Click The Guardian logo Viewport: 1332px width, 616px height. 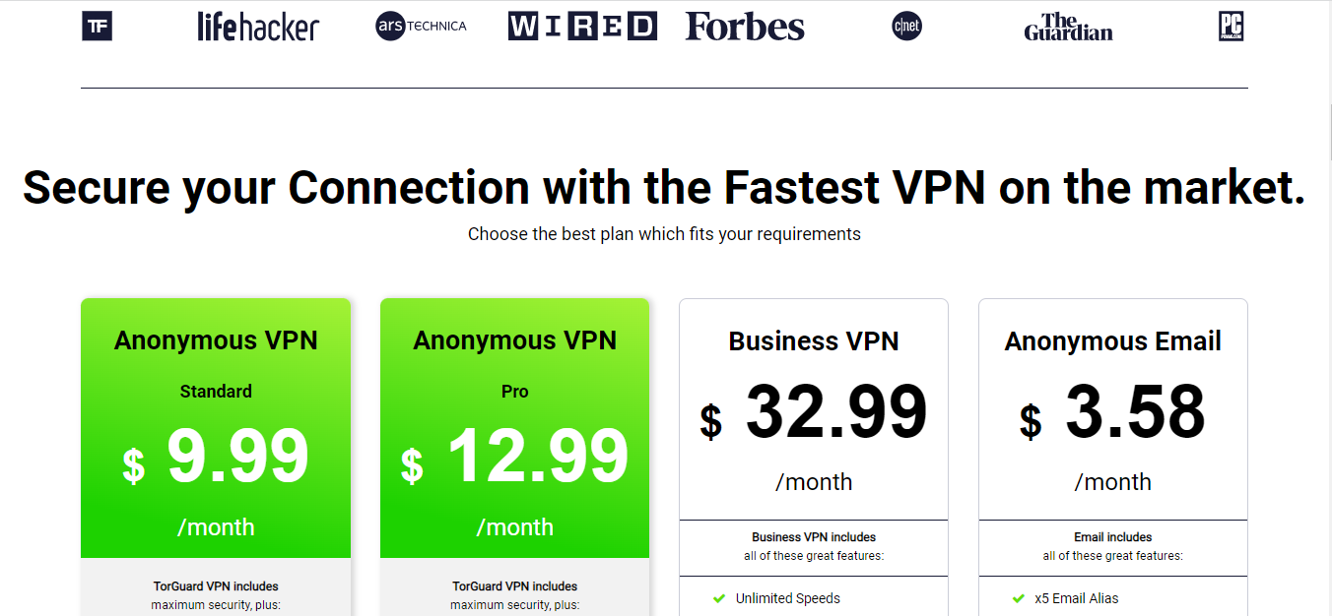coord(1068,27)
